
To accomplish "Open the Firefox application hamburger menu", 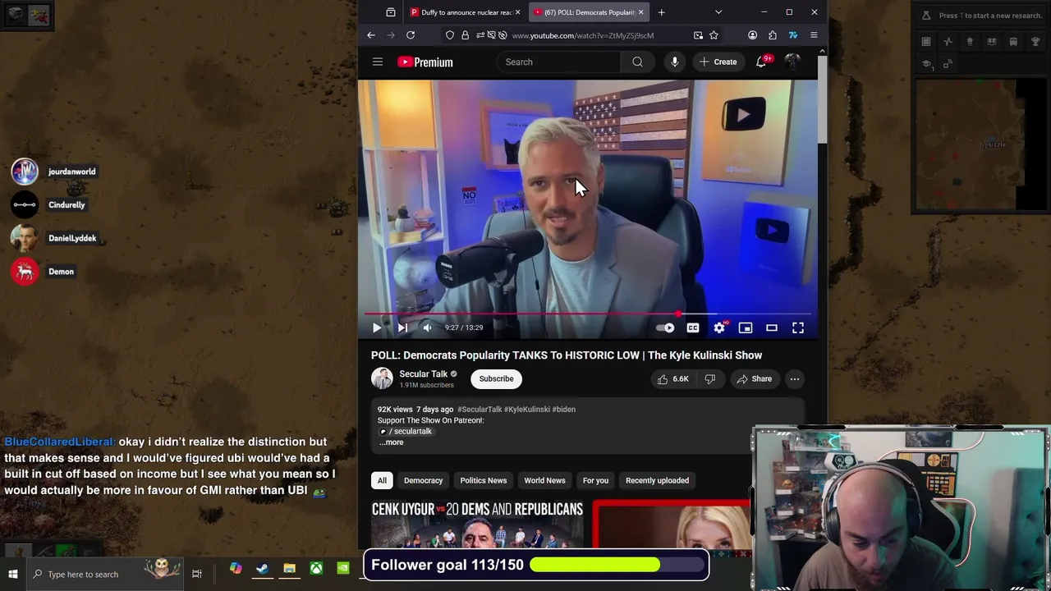I will click(x=814, y=35).
